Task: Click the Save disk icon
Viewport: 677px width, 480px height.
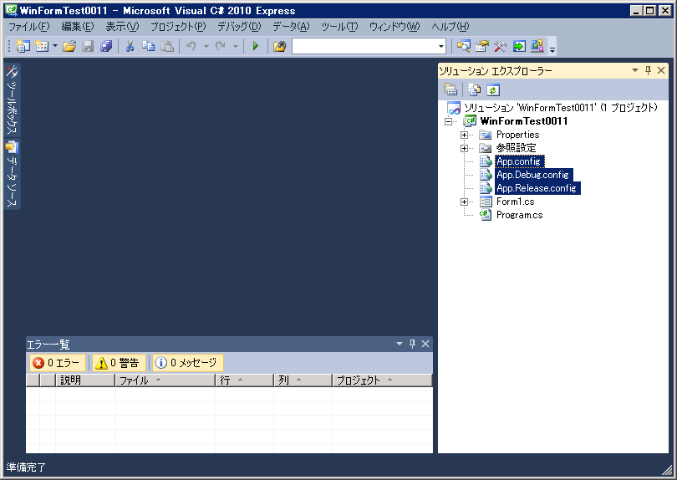Action: (x=88, y=46)
